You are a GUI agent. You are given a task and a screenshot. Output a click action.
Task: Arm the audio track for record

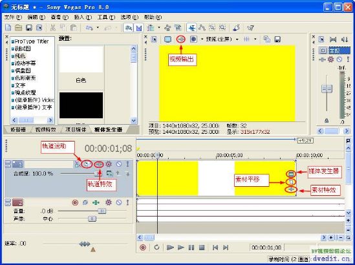pos(75,202)
